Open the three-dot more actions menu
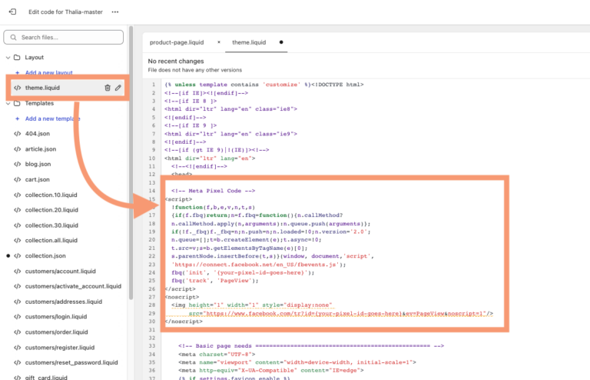 point(115,12)
